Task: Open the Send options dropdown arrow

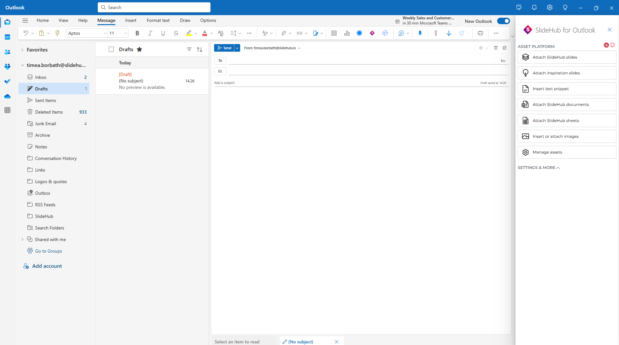Action: (237, 48)
